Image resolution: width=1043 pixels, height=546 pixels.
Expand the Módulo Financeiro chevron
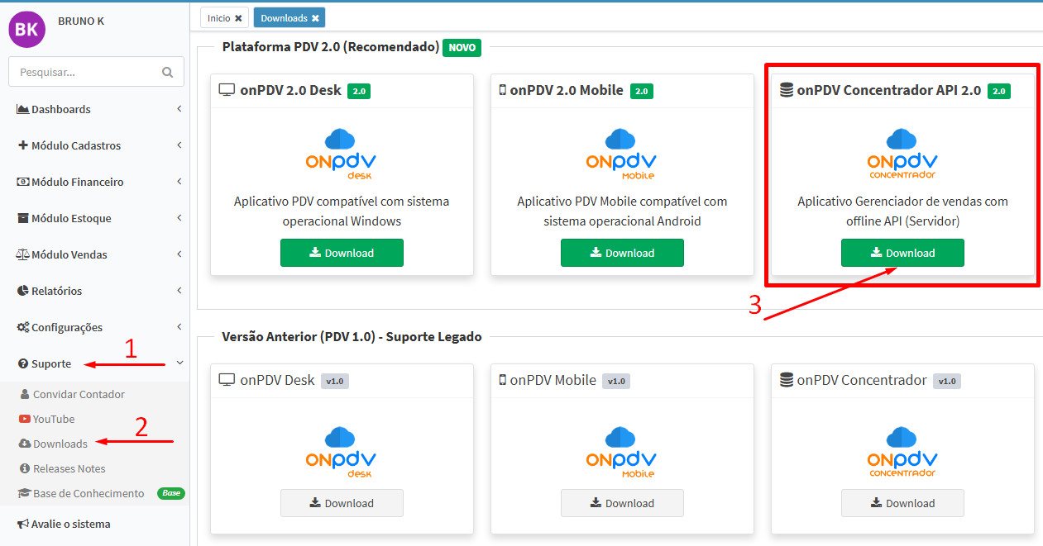pyautogui.click(x=179, y=182)
